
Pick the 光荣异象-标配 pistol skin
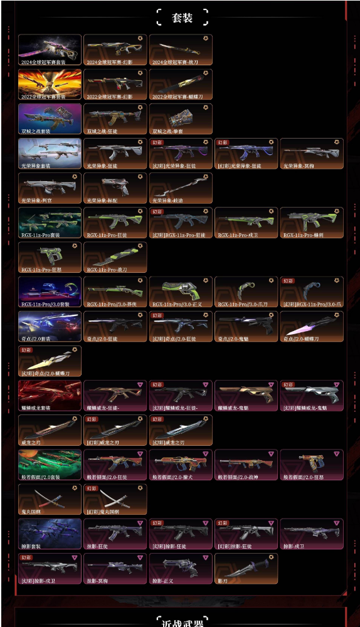[115, 188]
